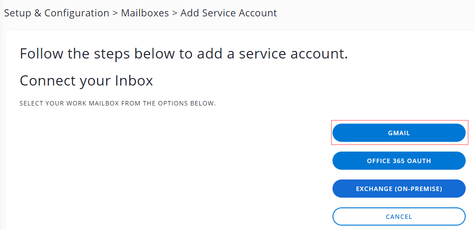Pick Exchange (On-Premise) as the mailbox
475x230 pixels.
pyautogui.click(x=399, y=189)
